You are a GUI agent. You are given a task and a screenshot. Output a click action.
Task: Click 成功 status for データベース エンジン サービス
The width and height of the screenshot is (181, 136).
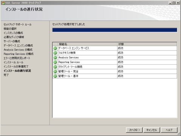[120, 48]
